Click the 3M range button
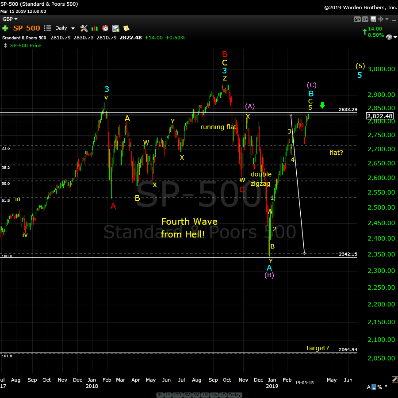398x398 pixels. (x=196, y=395)
